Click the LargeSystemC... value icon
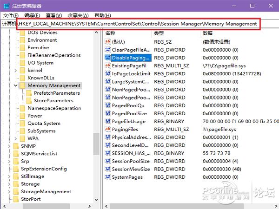This screenshot has width=279, height=209. click(x=108, y=82)
